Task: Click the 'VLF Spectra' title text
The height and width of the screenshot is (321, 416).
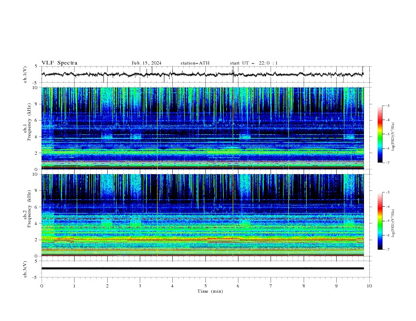Action: pos(59,63)
